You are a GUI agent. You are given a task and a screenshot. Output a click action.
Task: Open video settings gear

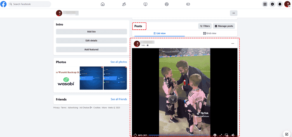point(215,135)
